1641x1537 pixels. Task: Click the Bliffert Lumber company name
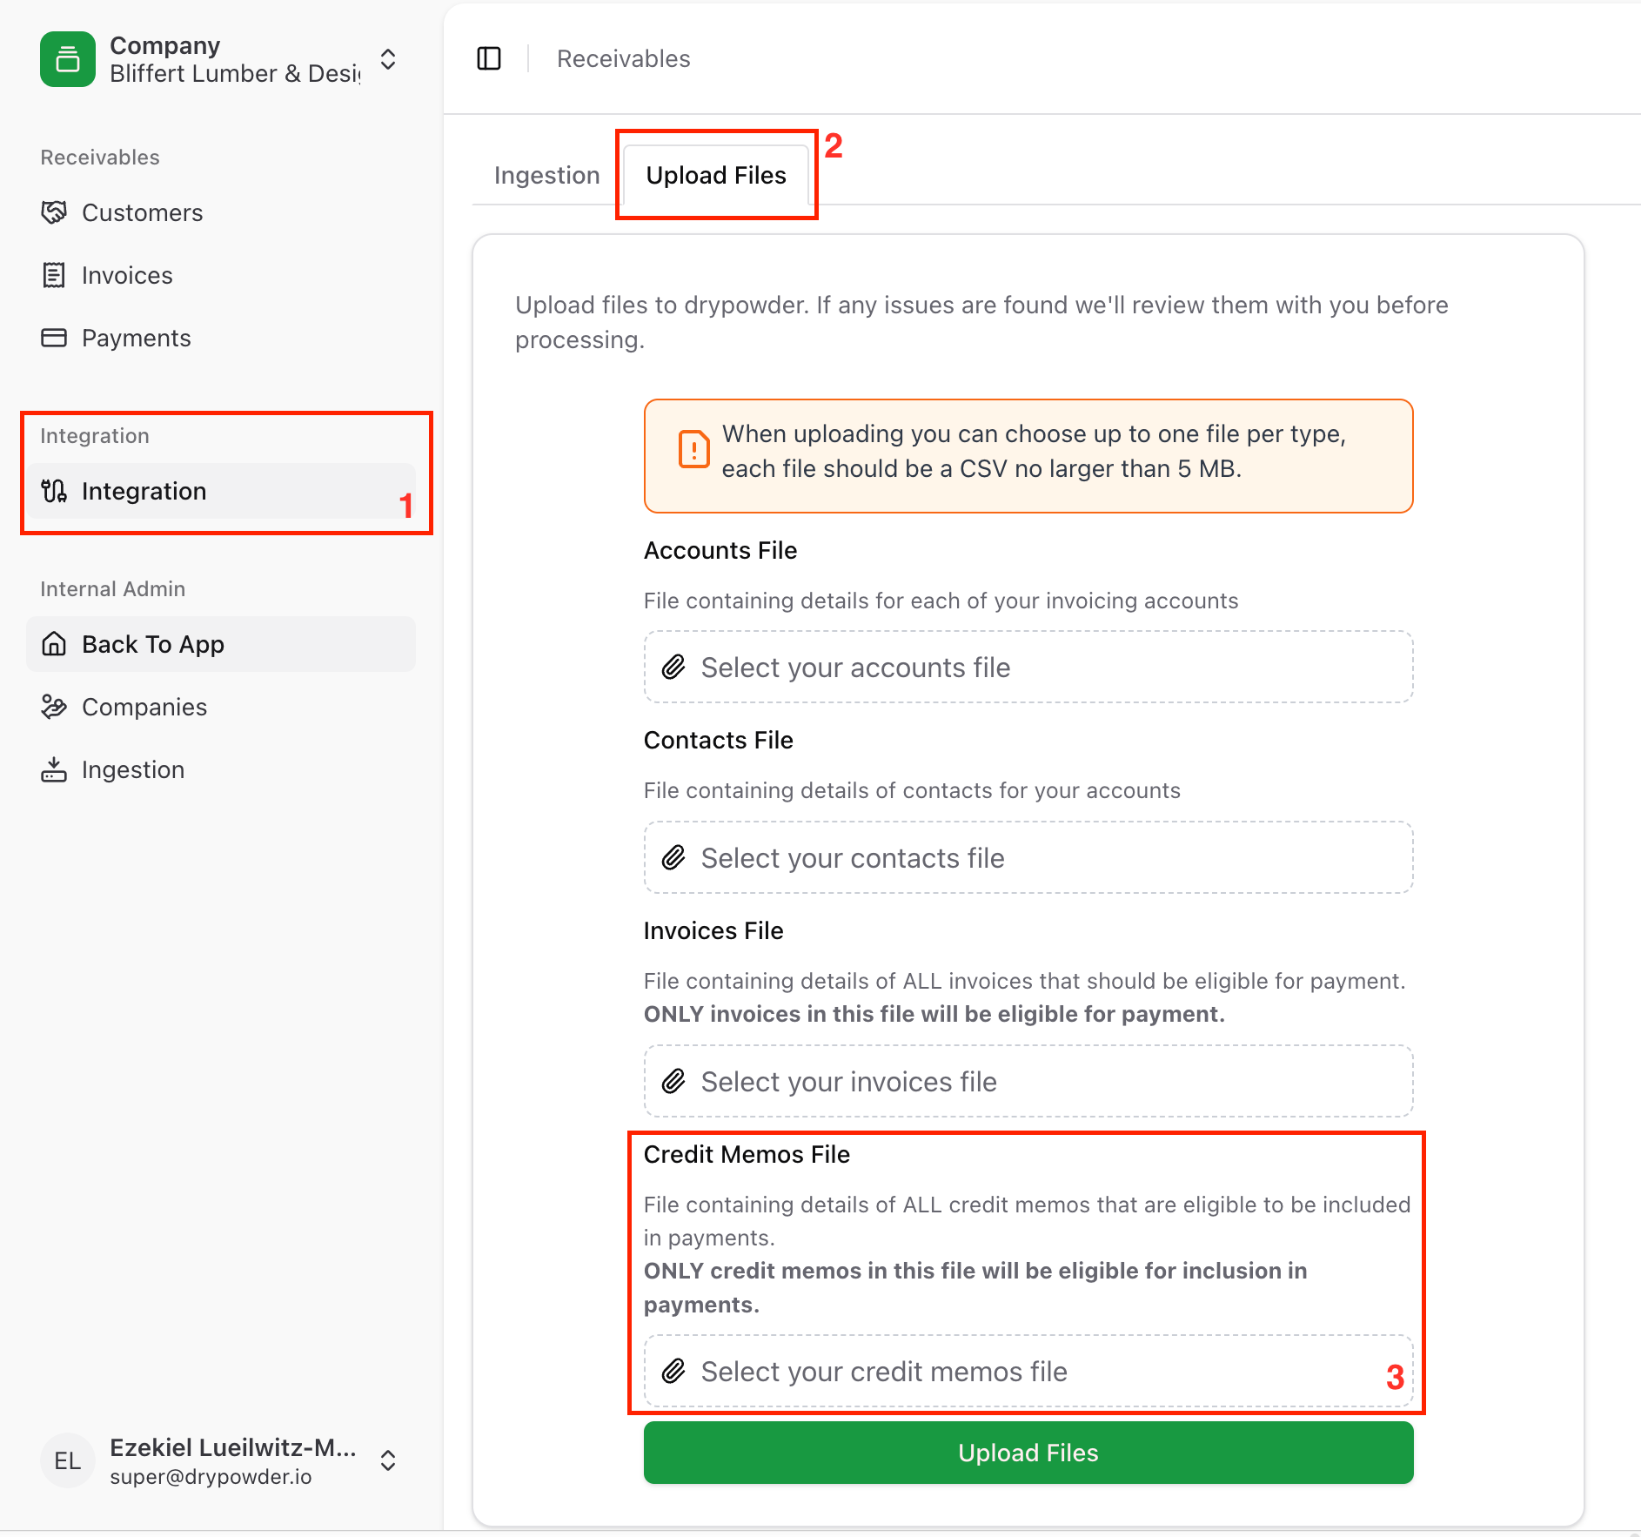[235, 74]
